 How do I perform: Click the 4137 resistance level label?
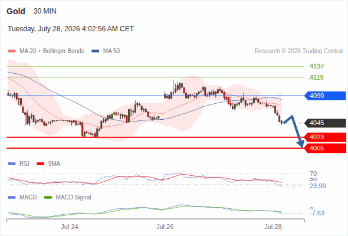[x=317, y=66]
